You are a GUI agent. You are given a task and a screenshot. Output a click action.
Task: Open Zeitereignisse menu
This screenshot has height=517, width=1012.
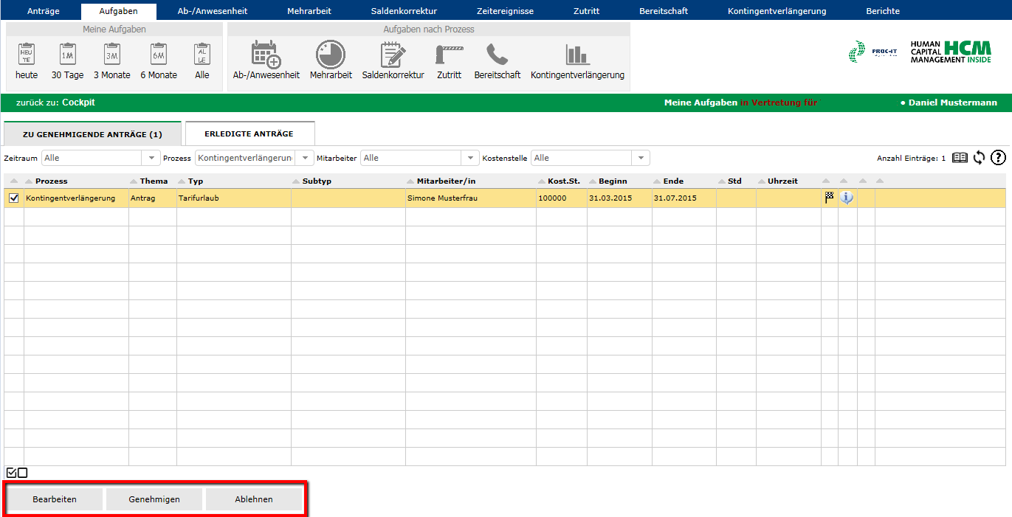pos(505,11)
